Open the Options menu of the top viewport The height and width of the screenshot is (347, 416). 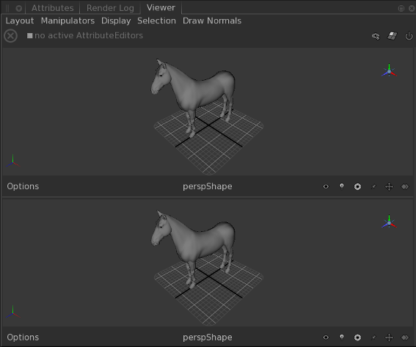pos(23,186)
